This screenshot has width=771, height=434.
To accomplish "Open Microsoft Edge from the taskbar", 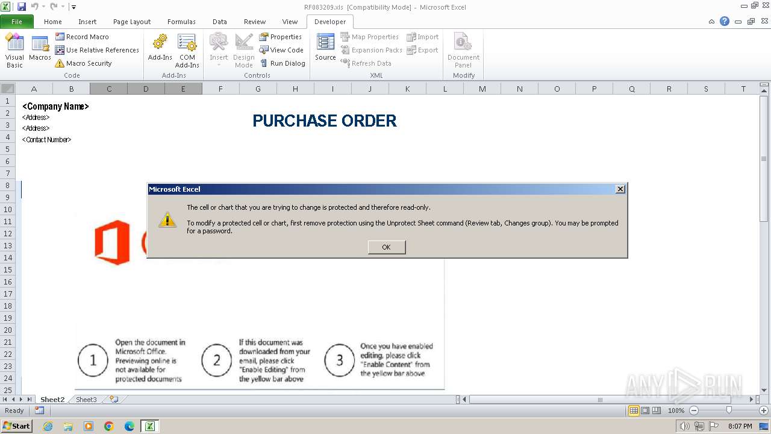I will 130,426.
